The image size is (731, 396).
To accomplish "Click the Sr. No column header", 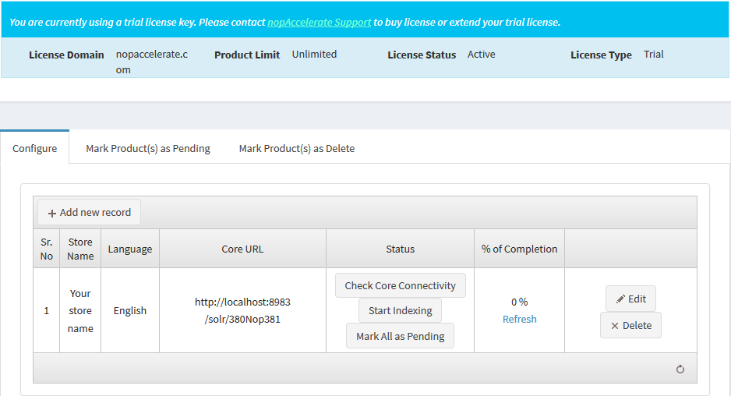I will [47, 249].
